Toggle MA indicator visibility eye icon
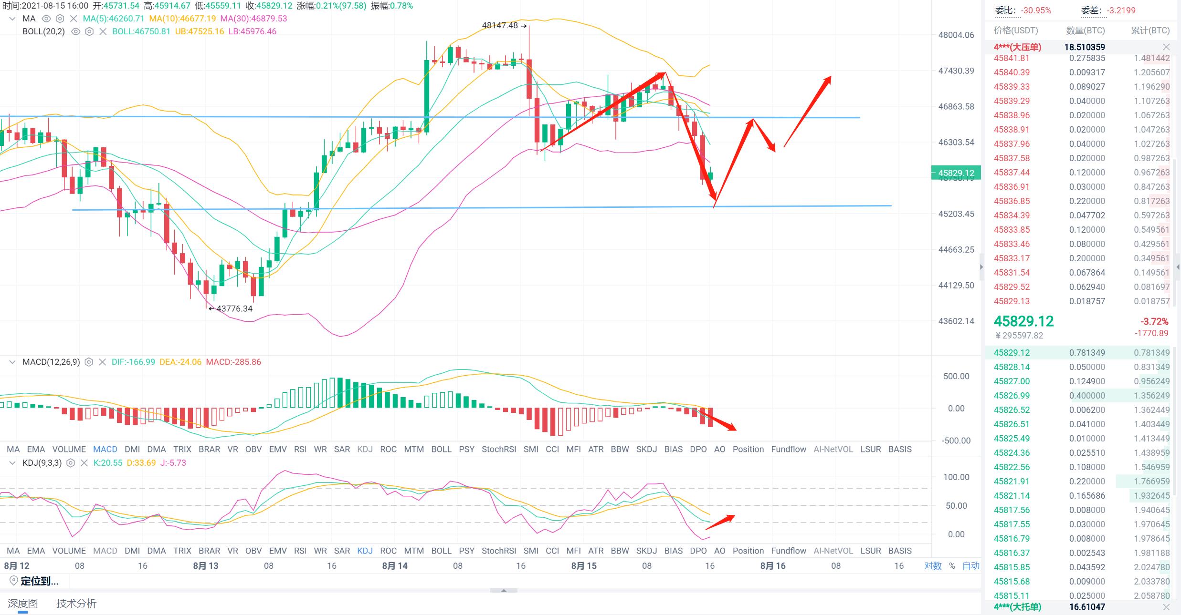Viewport: 1181px width, 615px height. [x=46, y=19]
